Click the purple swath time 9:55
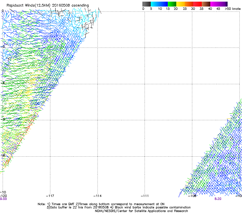Screen dimensions: 242x213 3,199
